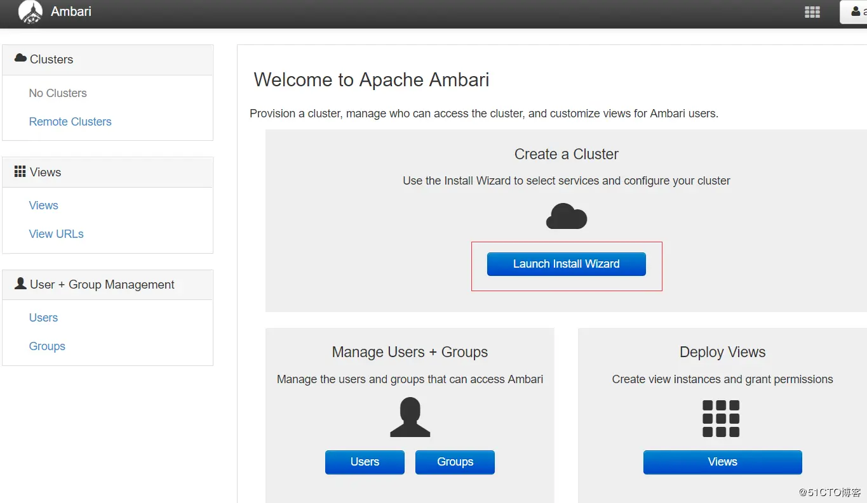Click the Create a Cluster title
This screenshot has height=503, width=867.
point(567,154)
